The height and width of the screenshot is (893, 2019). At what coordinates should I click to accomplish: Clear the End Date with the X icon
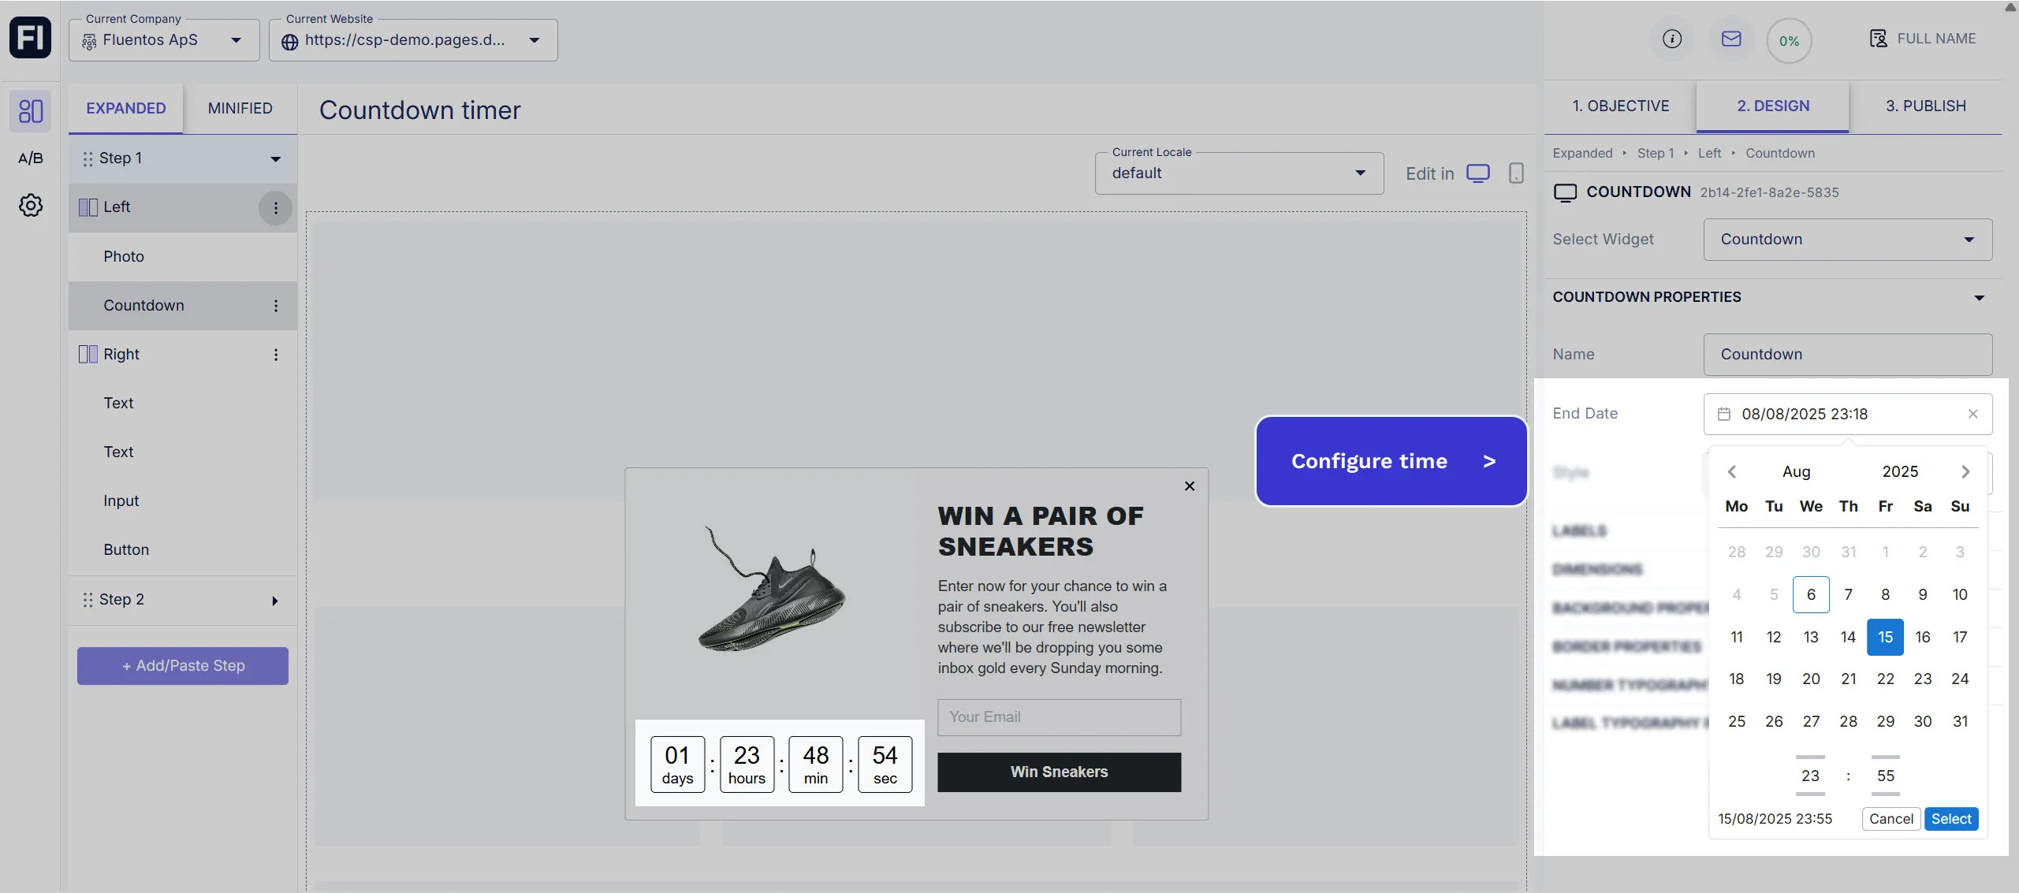click(x=1973, y=414)
